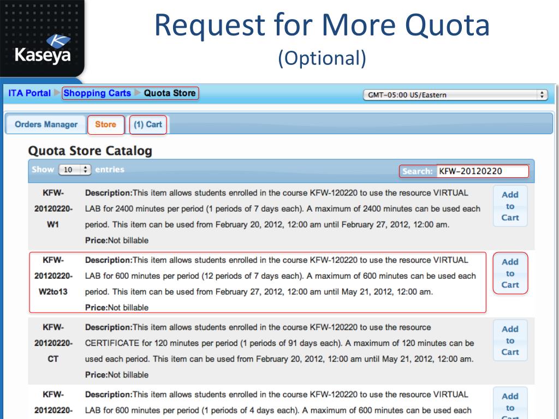Switch to the Orders Manager tab
Viewport: 559px width, 419px height.
click(x=46, y=124)
